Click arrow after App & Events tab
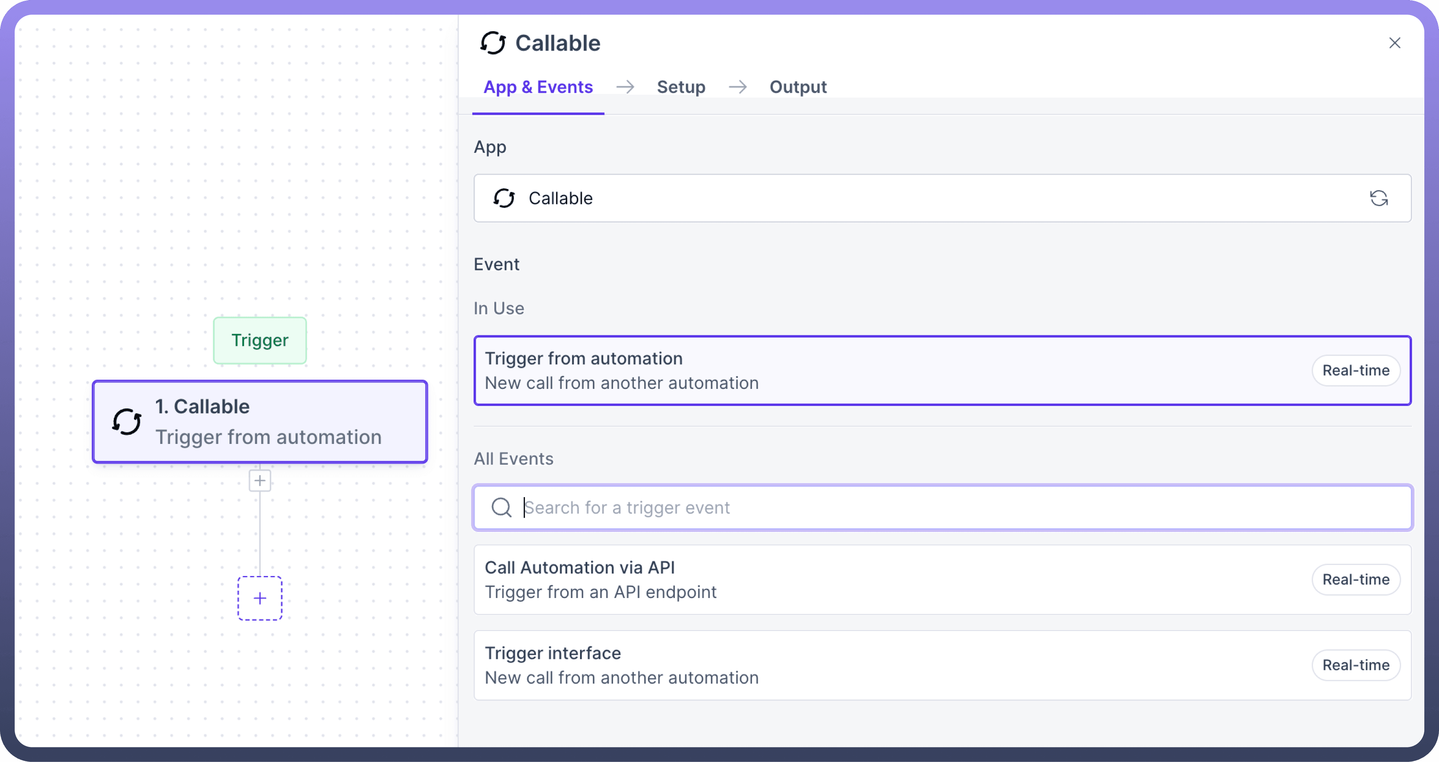Screen dimensions: 1439x762 pos(624,87)
